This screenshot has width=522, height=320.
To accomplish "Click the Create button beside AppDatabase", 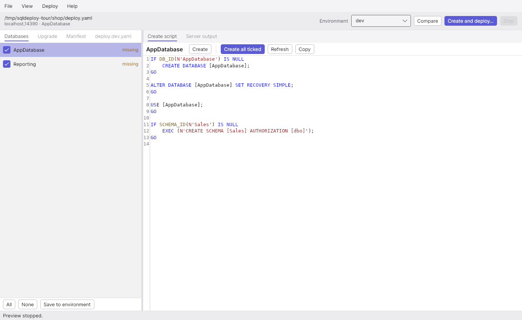I will (200, 49).
